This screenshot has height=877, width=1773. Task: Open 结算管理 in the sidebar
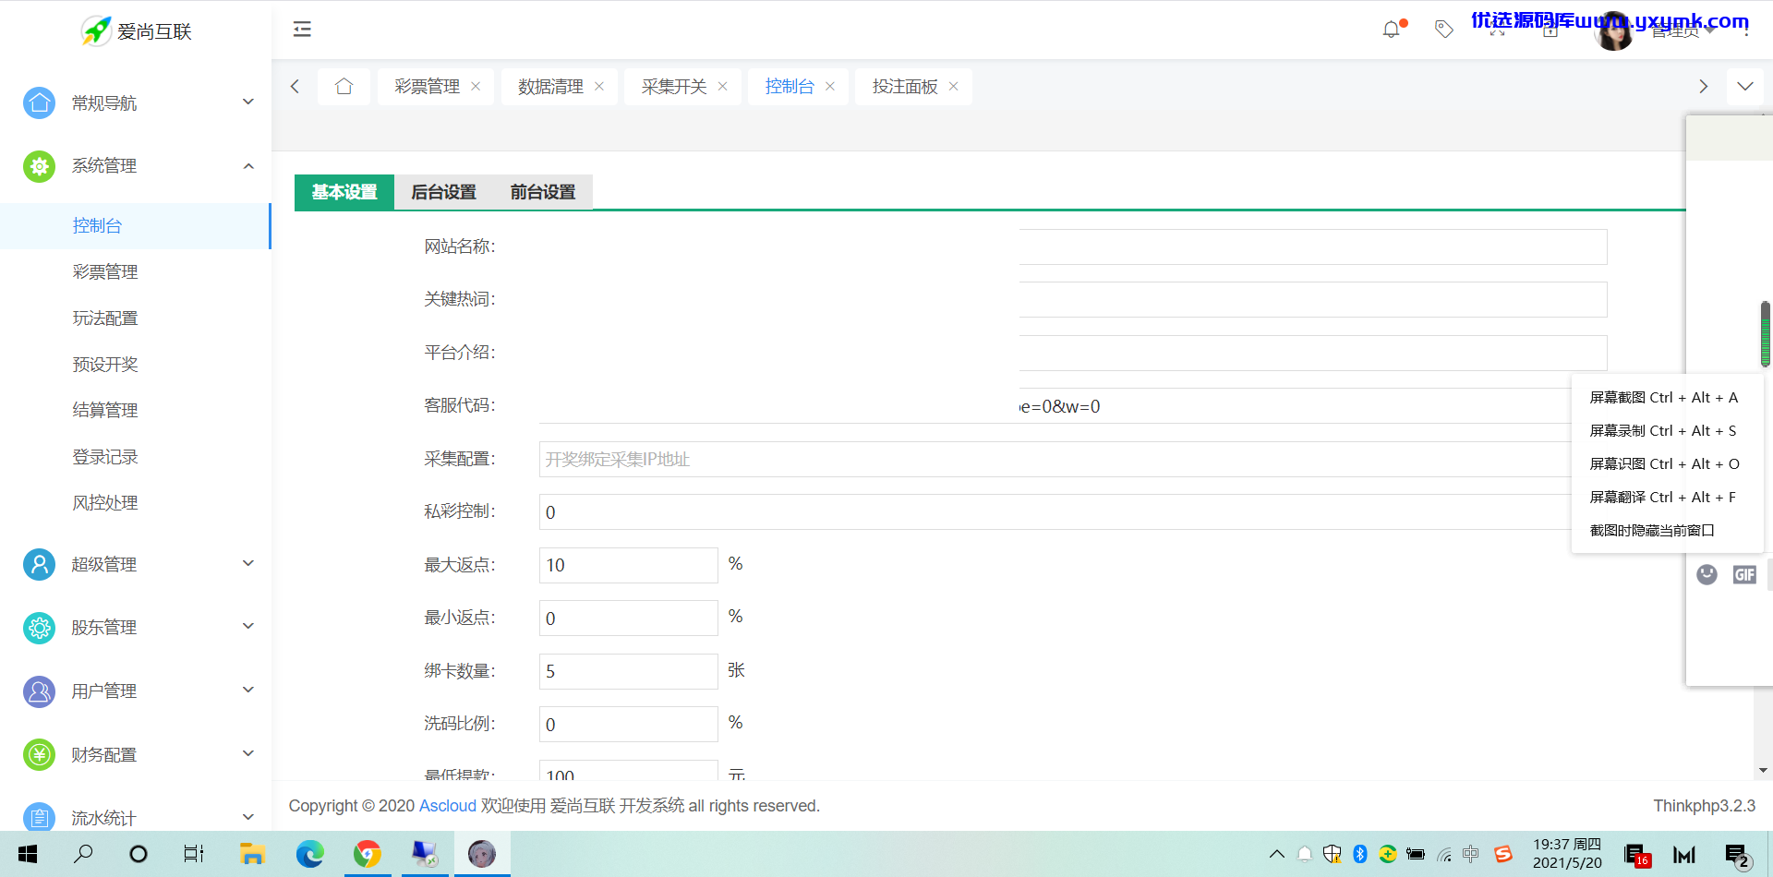(135, 411)
